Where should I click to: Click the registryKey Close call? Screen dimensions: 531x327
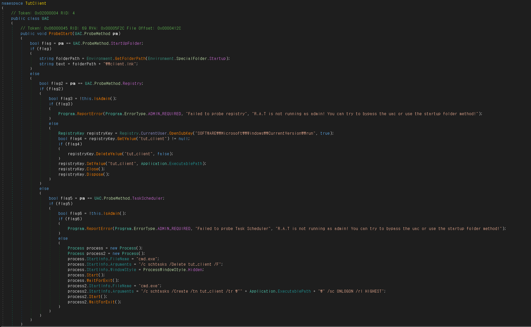pyautogui.click(x=93, y=169)
